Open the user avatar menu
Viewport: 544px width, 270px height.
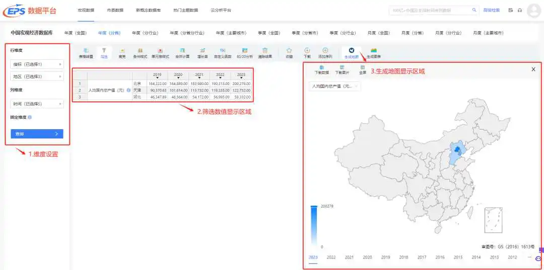coord(533,11)
